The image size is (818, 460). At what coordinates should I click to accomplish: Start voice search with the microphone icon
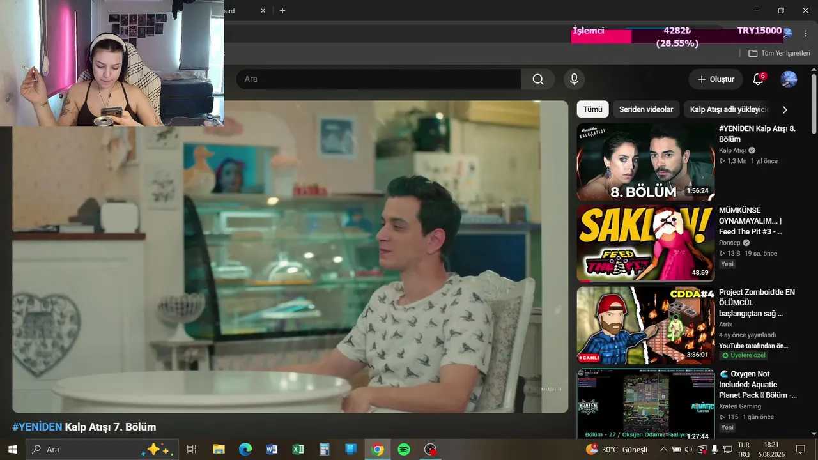[x=574, y=79]
